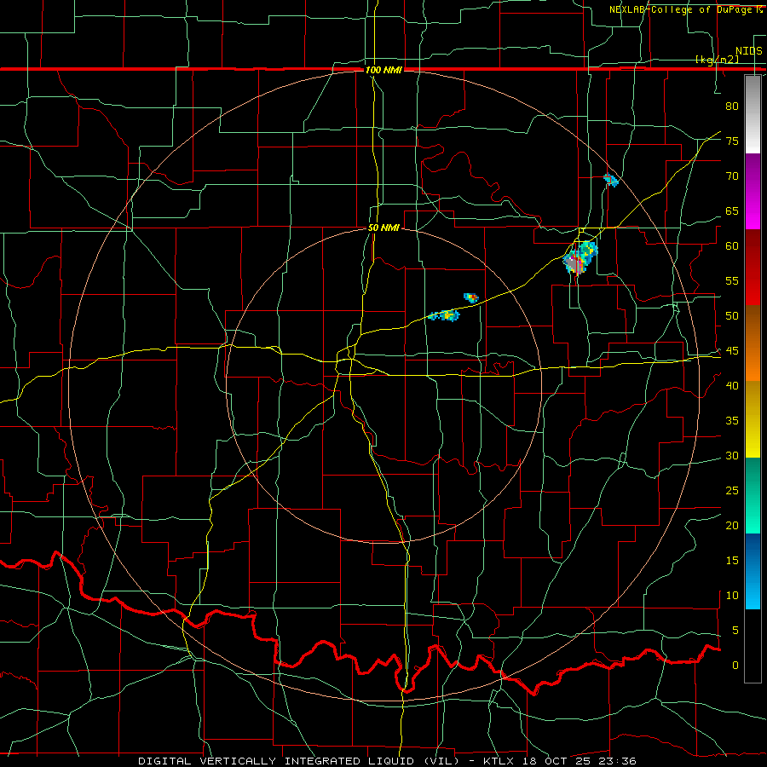Click the 15 value on the legend
The image size is (767, 767).
click(732, 561)
